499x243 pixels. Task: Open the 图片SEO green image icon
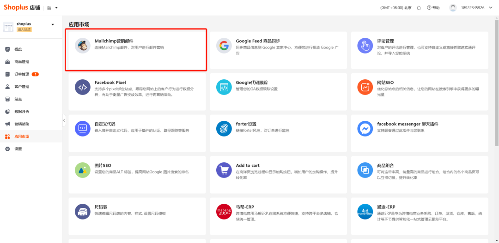(x=83, y=170)
